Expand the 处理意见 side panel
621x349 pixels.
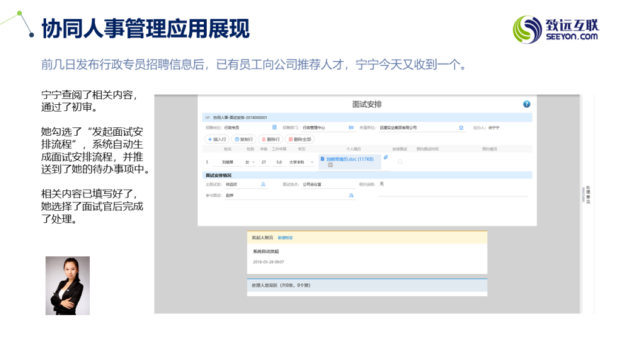586,195
